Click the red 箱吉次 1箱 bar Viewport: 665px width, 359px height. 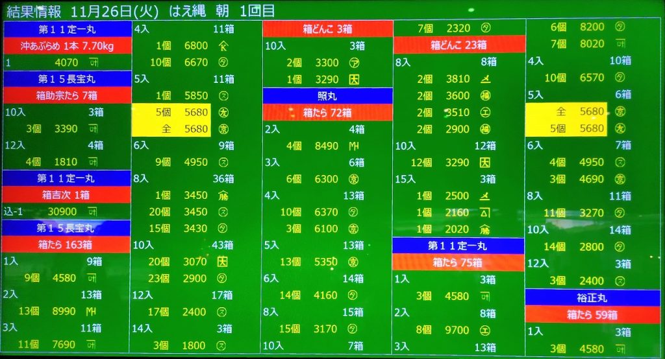tap(66, 194)
